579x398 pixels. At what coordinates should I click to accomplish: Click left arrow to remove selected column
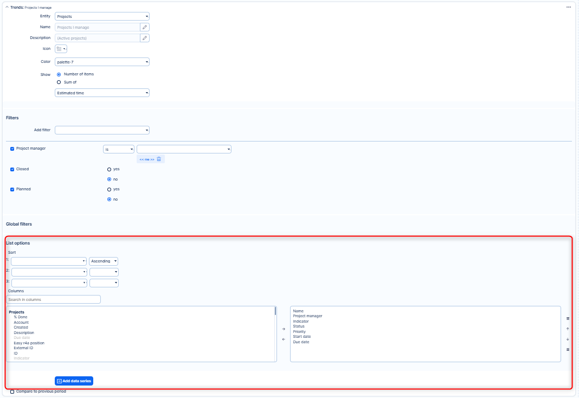[x=284, y=339]
